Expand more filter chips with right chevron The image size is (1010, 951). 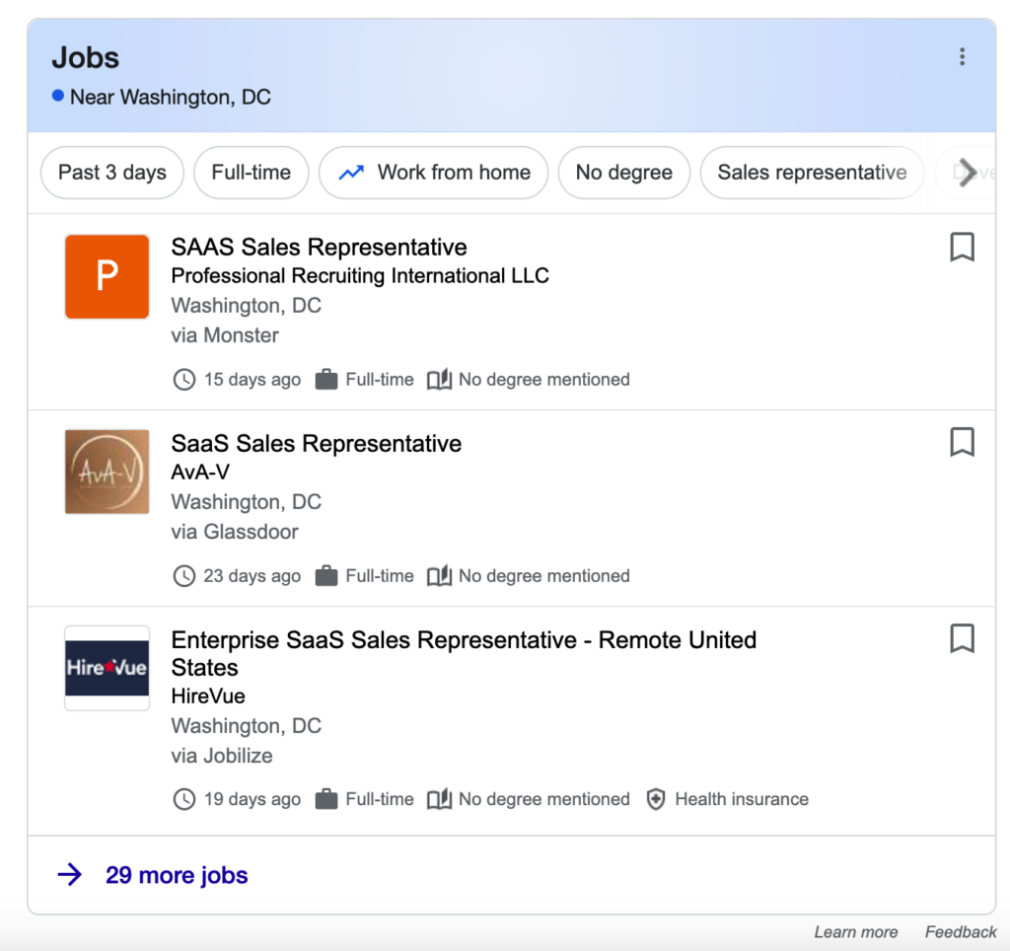pyautogui.click(x=967, y=173)
